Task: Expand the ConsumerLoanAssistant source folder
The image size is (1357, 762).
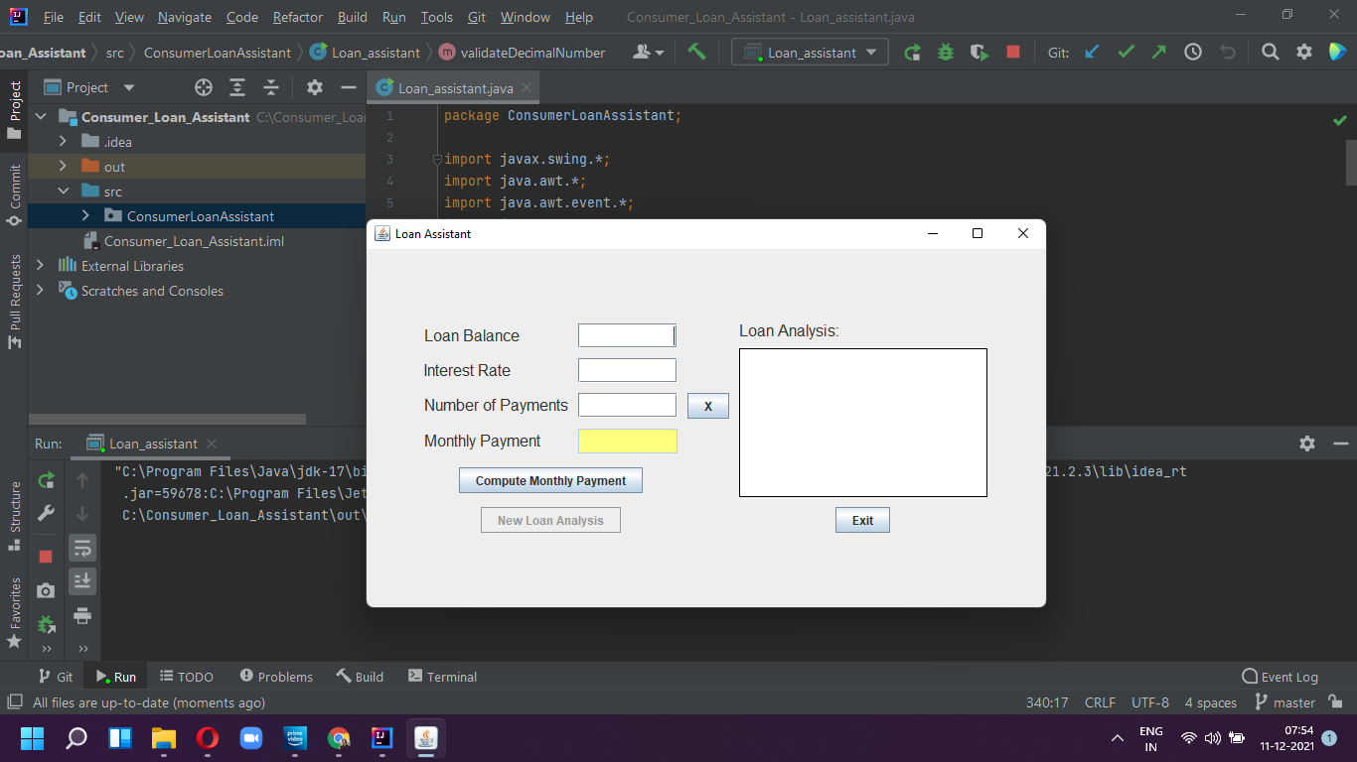Action: tap(87, 215)
